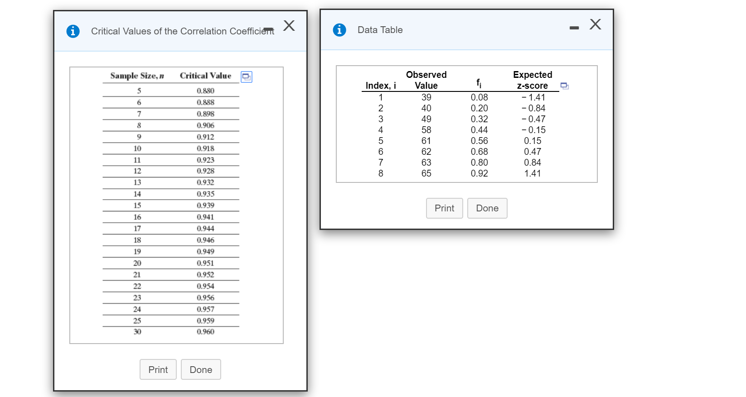This screenshot has width=746, height=397.
Task: Click f value 0.92
Action: (480, 173)
